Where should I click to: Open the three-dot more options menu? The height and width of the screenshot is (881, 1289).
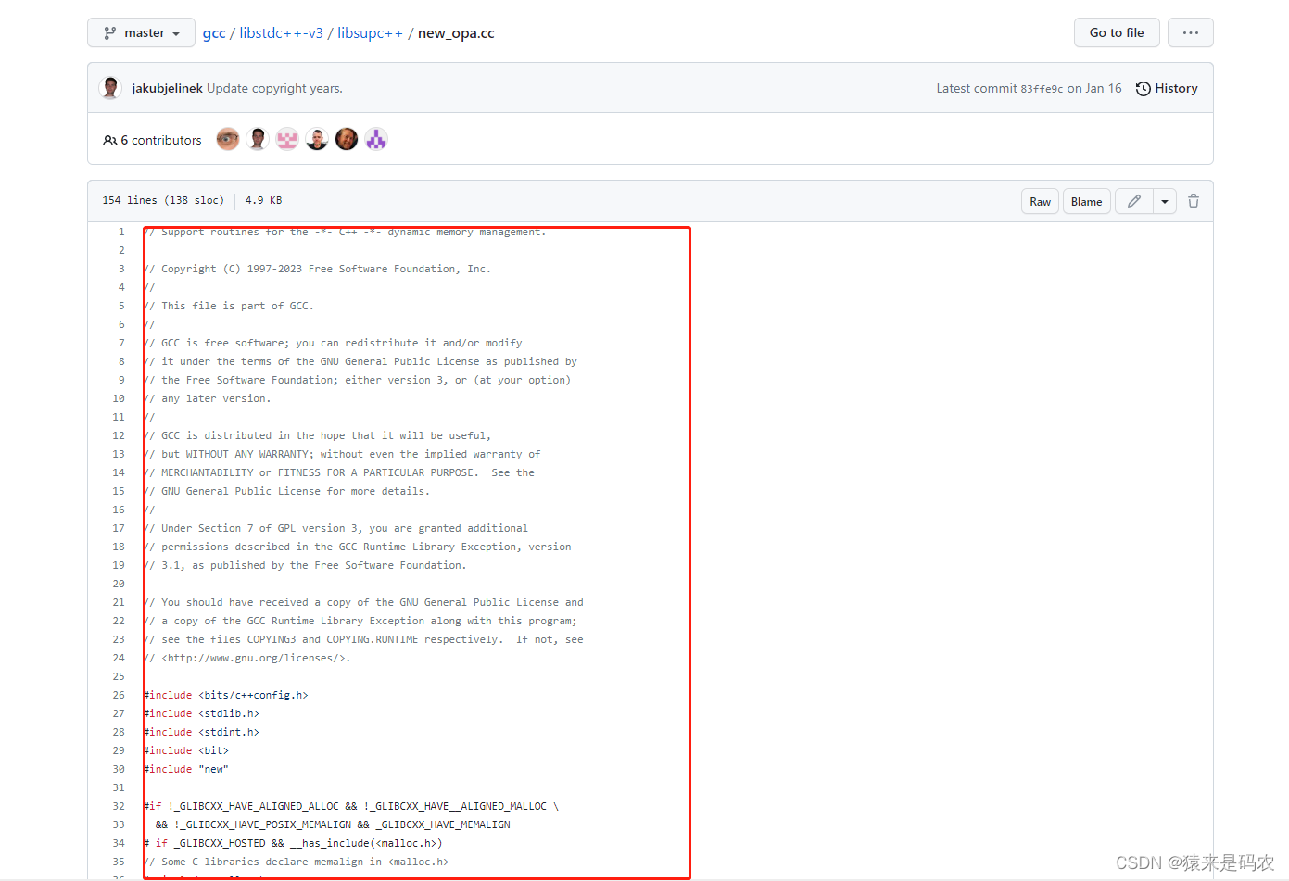1191,32
